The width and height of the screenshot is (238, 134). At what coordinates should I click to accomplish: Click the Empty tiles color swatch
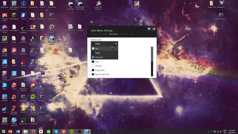93,70
